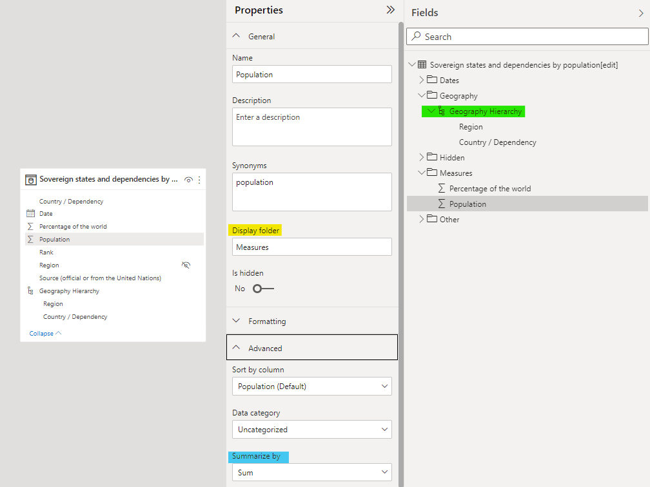
Task: Toggle the Is hidden switch
Action: coord(263,289)
